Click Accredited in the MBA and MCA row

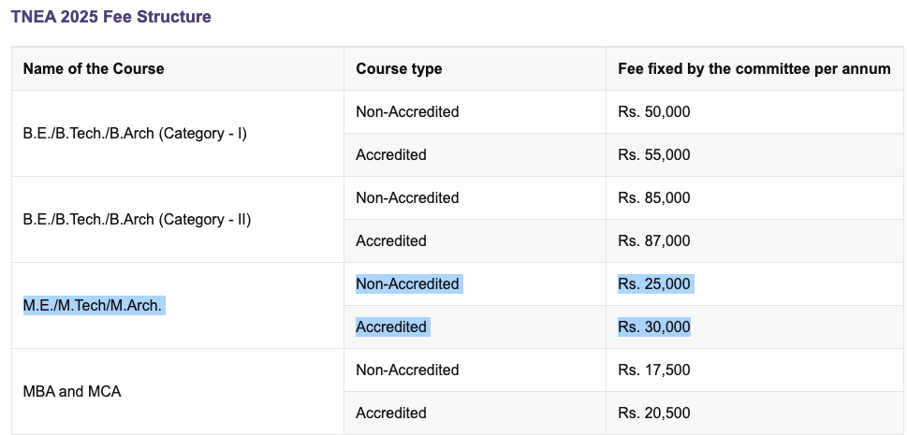pos(391,413)
